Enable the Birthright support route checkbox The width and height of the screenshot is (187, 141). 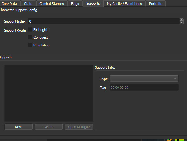(x=30, y=30)
